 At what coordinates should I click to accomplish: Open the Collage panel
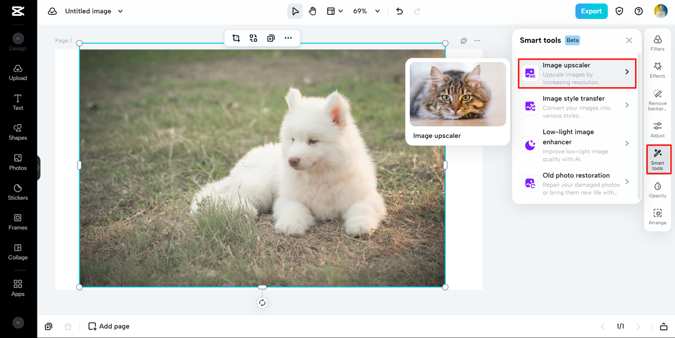[18, 252]
